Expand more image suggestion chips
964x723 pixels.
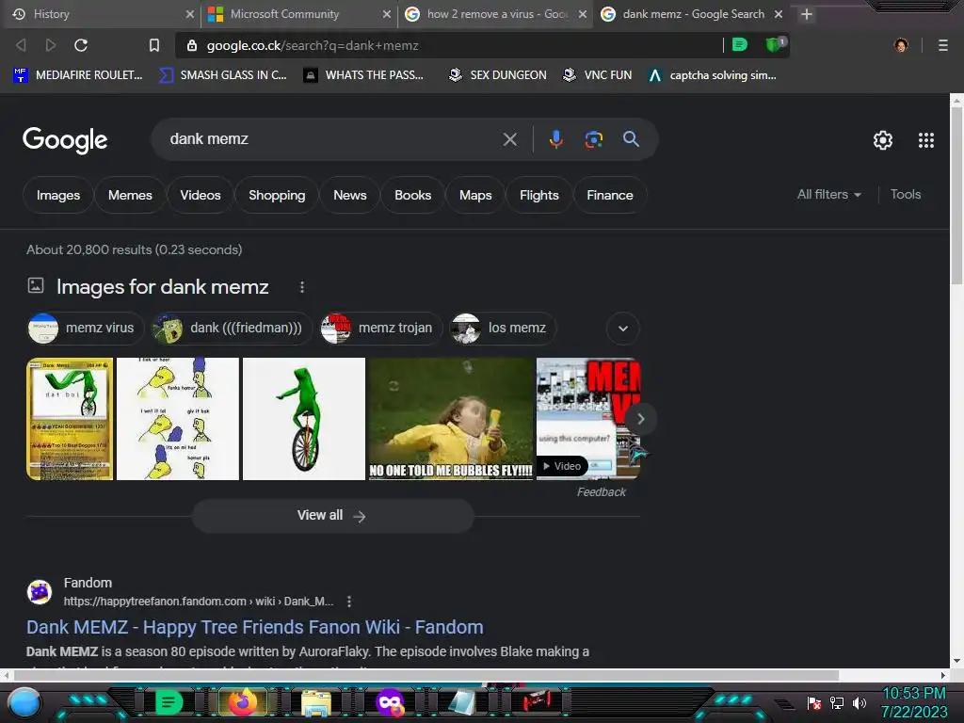point(623,329)
